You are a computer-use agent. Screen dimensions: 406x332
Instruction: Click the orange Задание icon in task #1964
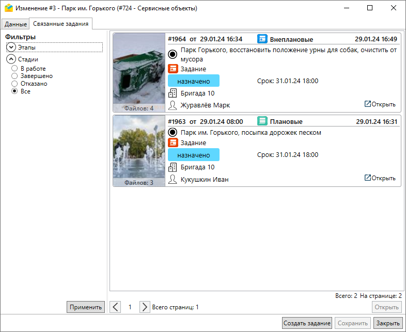[x=173, y=69]
